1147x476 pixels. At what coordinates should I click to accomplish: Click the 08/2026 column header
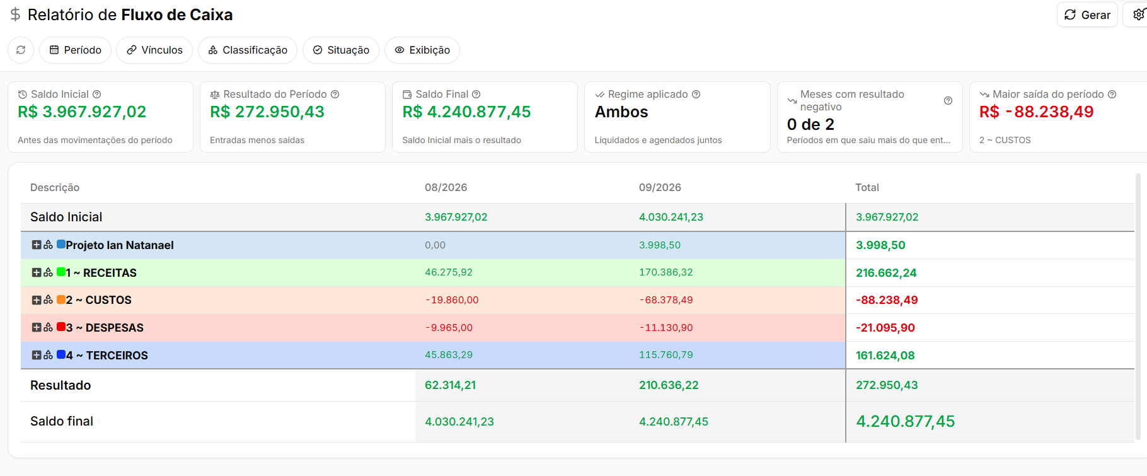point(446,187)
